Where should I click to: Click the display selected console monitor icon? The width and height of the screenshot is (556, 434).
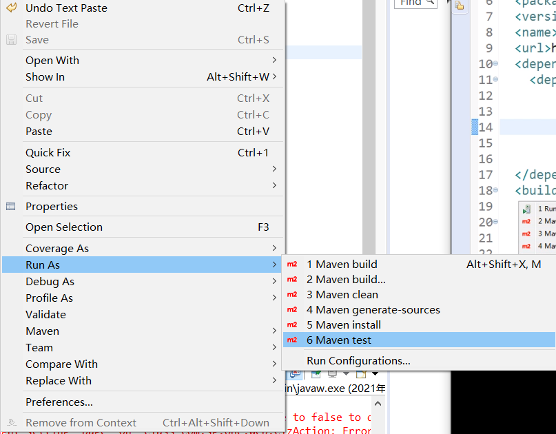click(x=332, y=373)
